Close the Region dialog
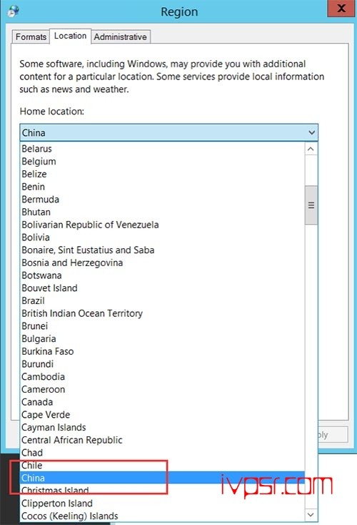Image resolution: width=357 pixels, height=525 pixels. (x=341, y=8)
